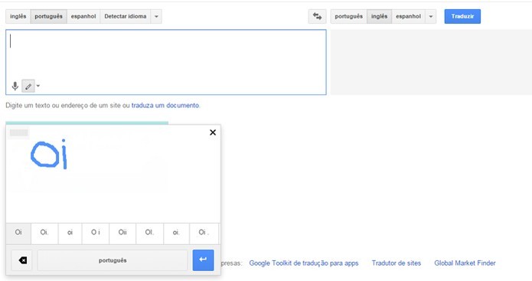Select source language inglês

(18, 16)
